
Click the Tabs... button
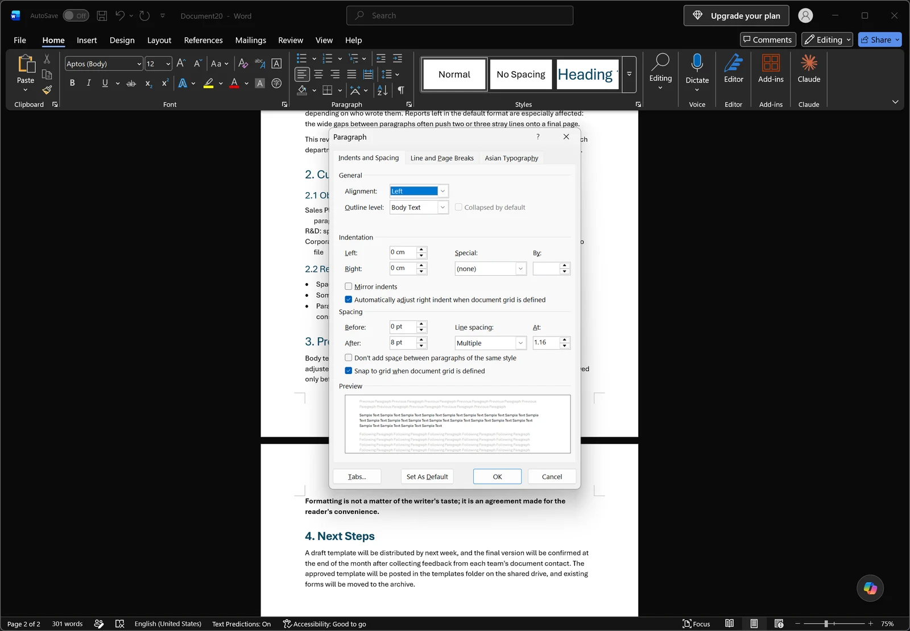tap(357, 476)
